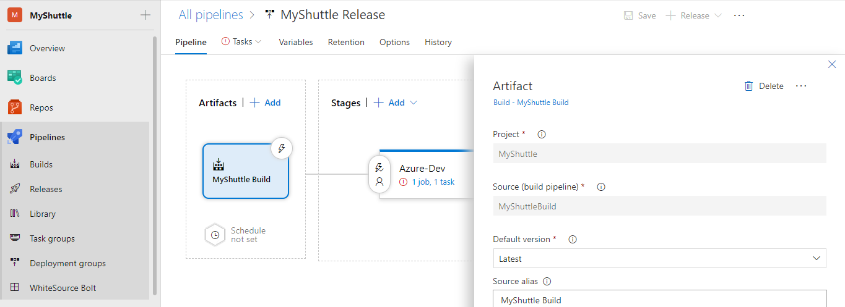Viewport: 845px width, 307px height.
Task: Click the plus icon beside MyShuttle
Action: click(x=145, y=15)
